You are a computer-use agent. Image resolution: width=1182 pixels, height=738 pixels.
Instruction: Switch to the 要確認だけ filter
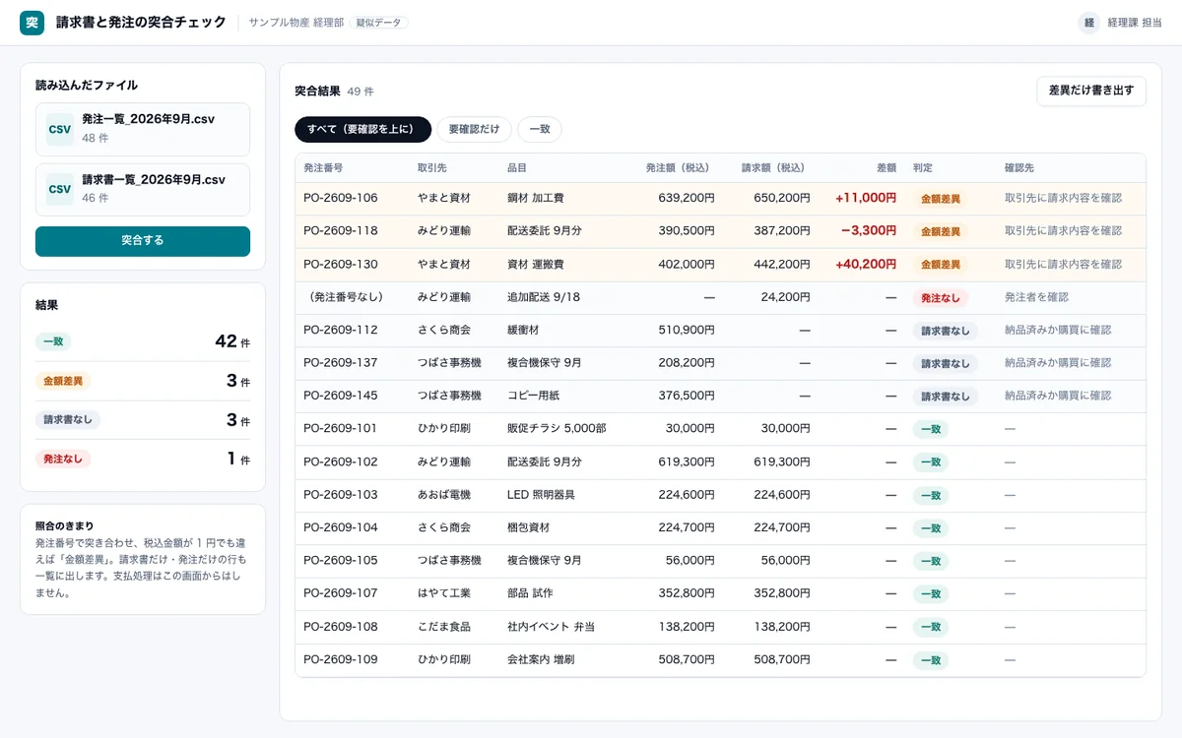click(x=474, y=129)
